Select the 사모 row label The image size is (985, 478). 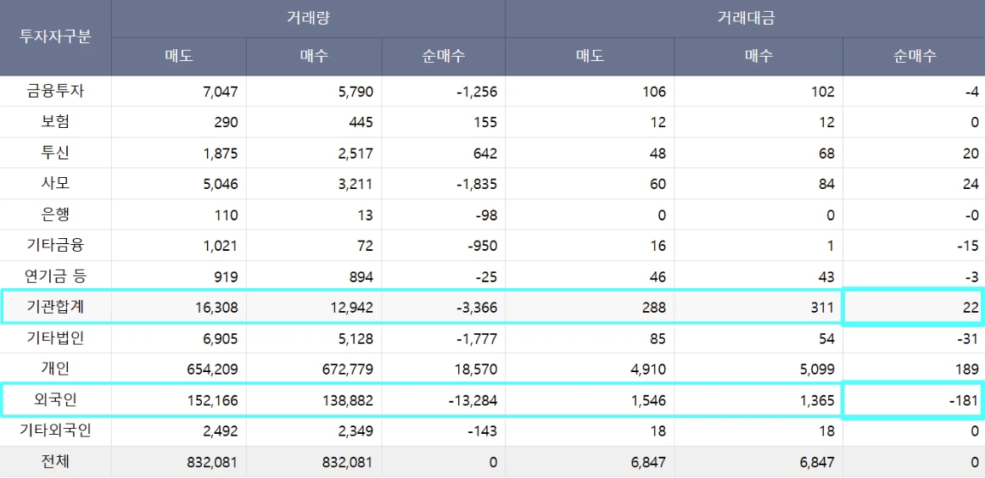(55, 184)
